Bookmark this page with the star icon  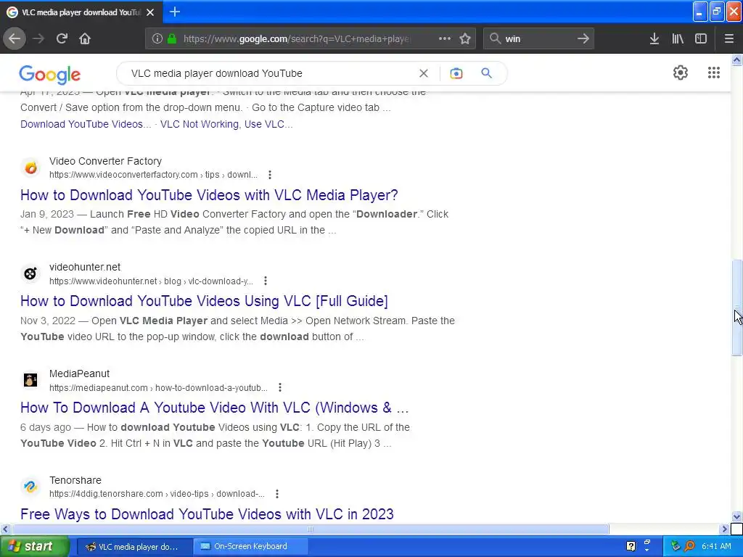(465, 39)
